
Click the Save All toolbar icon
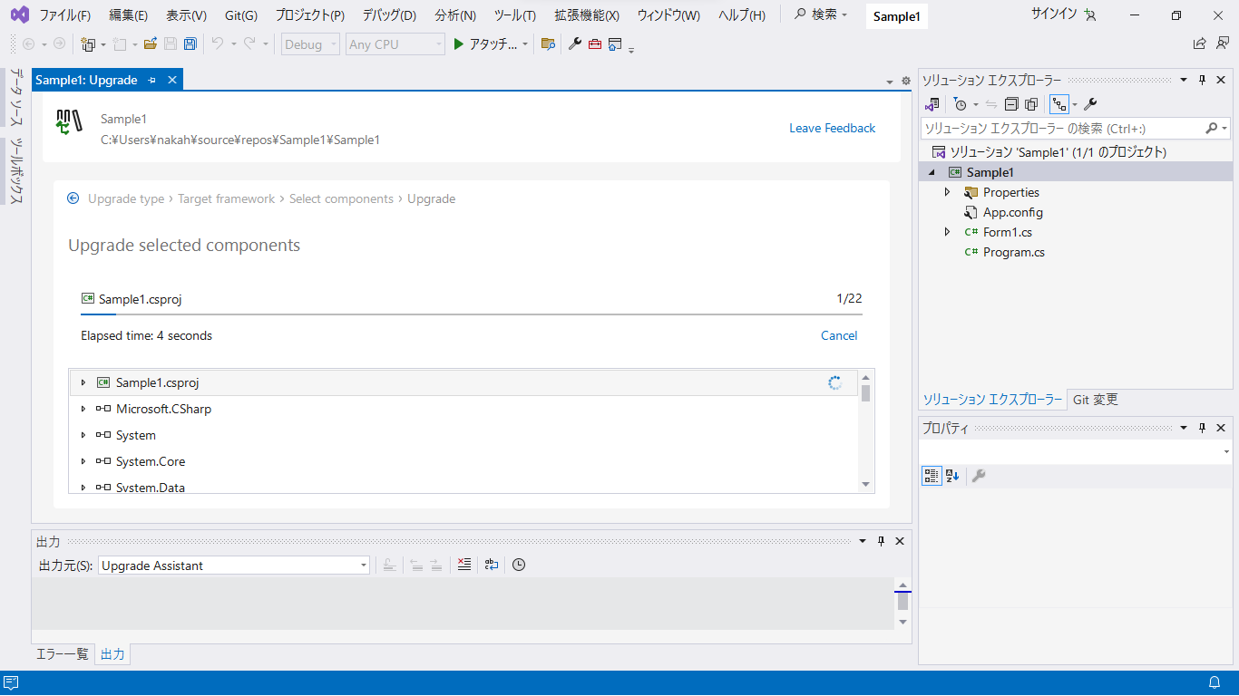(x=190, y=43)
